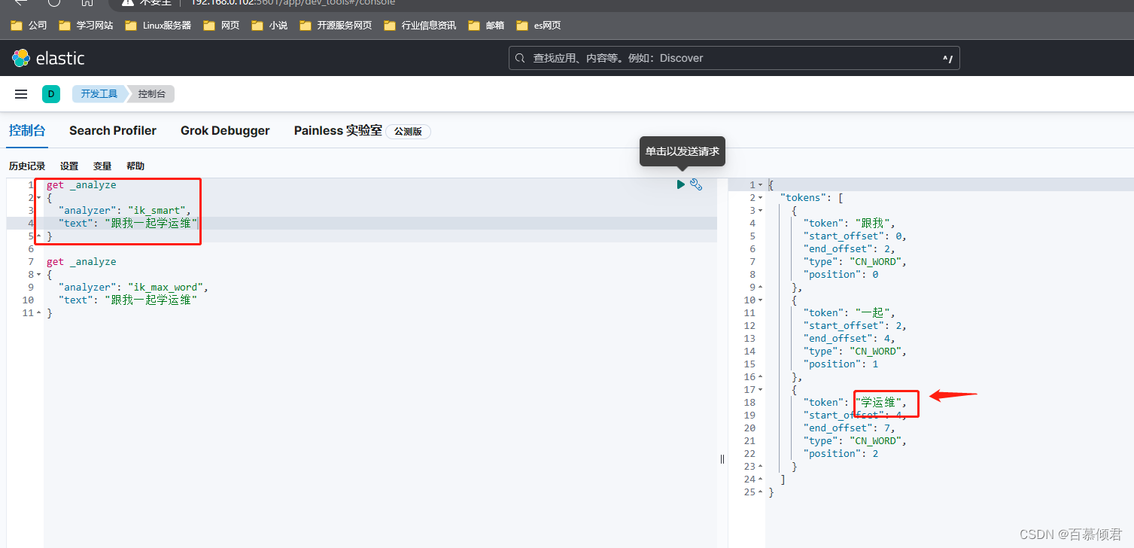
Task: Collapse third token object at output line 17
Action: tap(760, 390)
